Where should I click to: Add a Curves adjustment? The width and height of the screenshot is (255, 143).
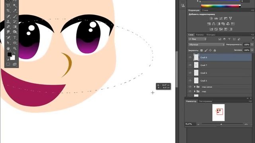tap(221, 18)
